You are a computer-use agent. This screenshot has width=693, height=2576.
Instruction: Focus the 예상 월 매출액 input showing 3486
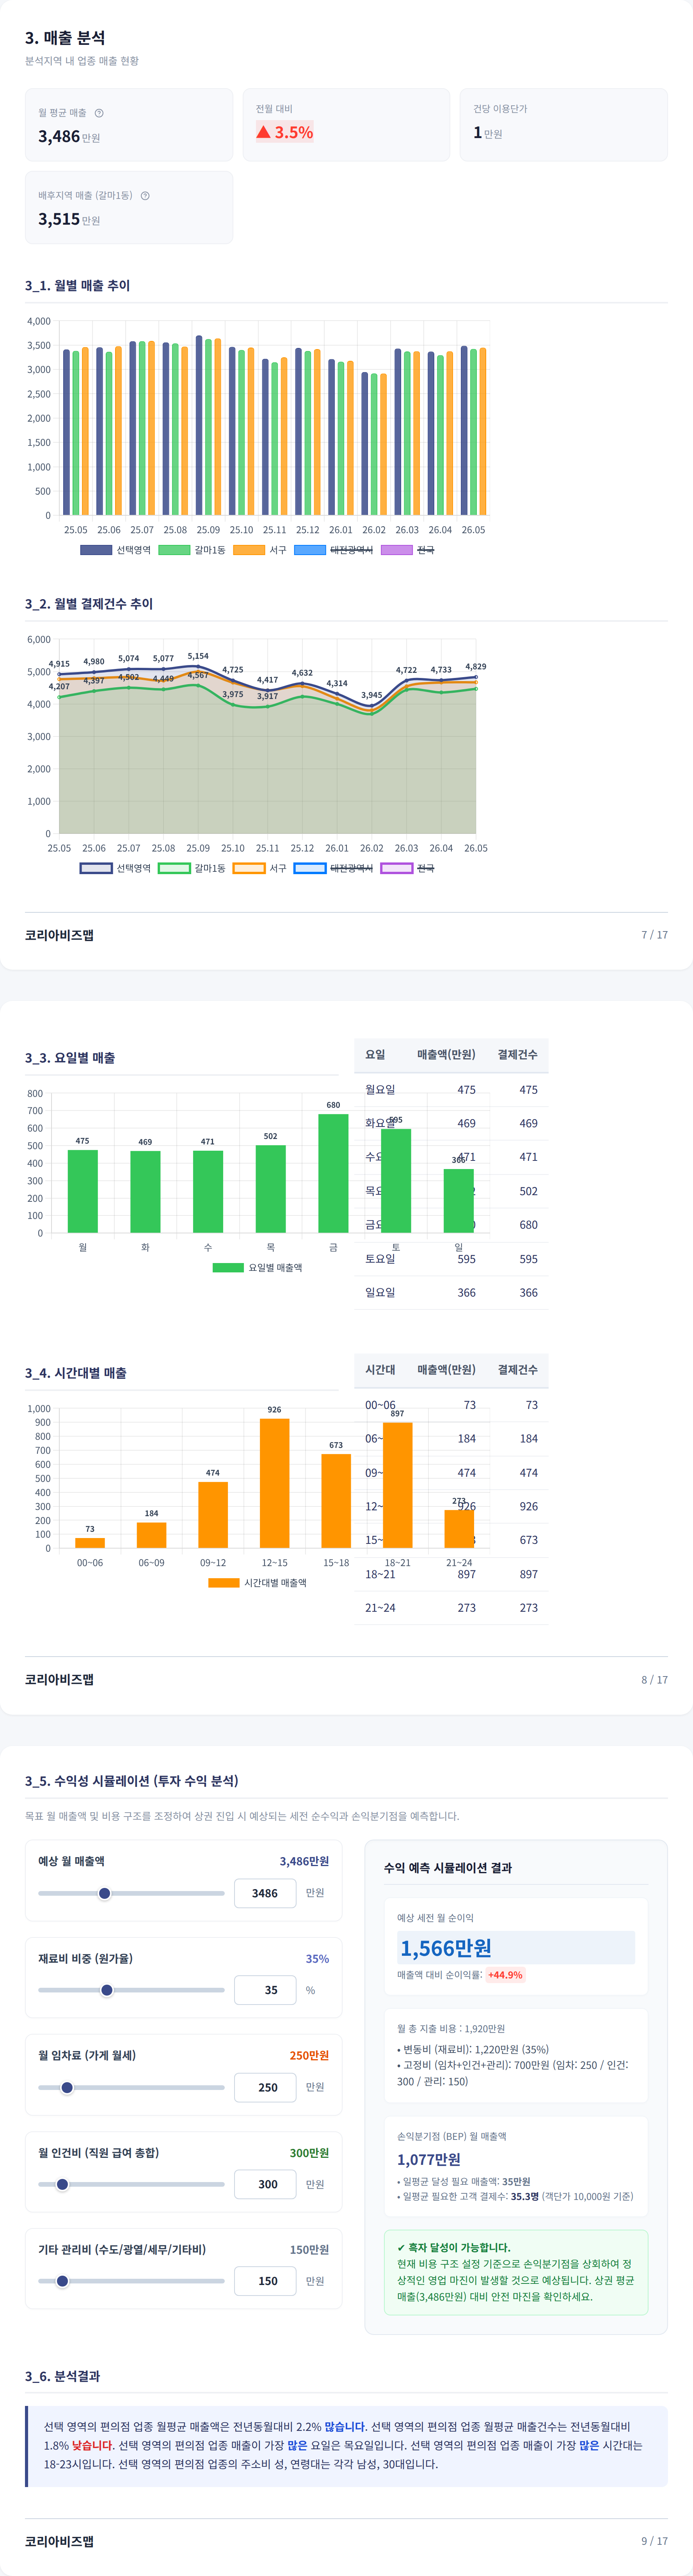pyautogui.click(x=265, y=1893)
